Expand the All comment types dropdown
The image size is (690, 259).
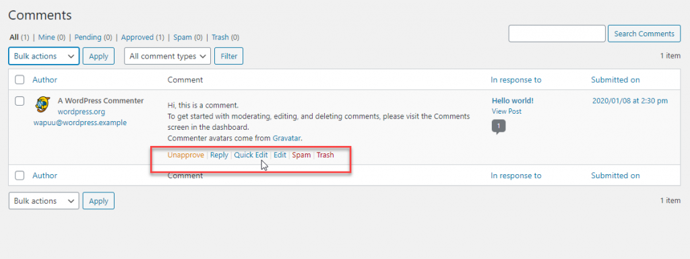tap(167, 57)
